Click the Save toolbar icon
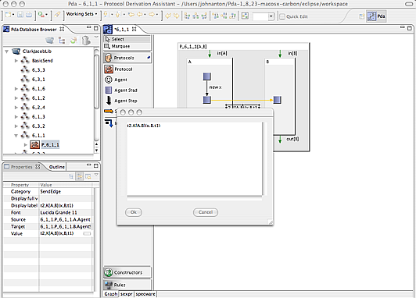 click(20, 15)
